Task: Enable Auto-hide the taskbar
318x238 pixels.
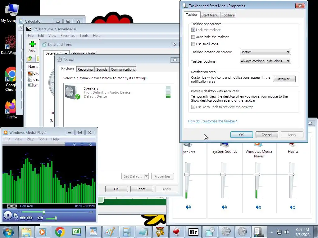Action: point(193,37)
